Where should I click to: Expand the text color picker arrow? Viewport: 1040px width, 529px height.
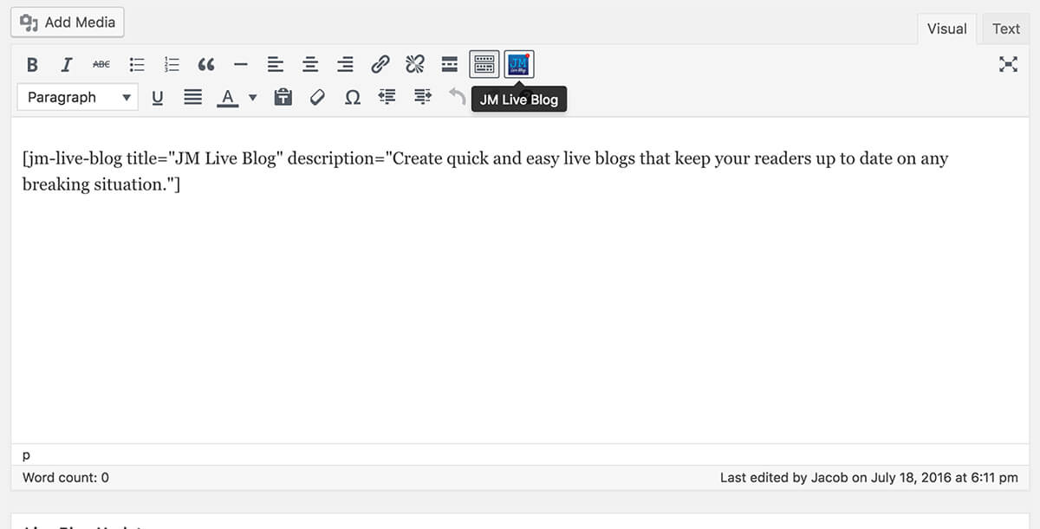253,98
